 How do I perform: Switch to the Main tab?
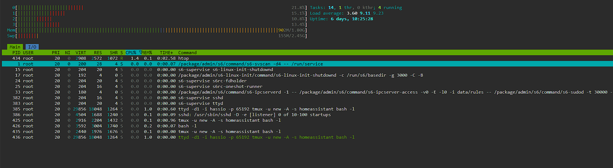coord(15,47)
